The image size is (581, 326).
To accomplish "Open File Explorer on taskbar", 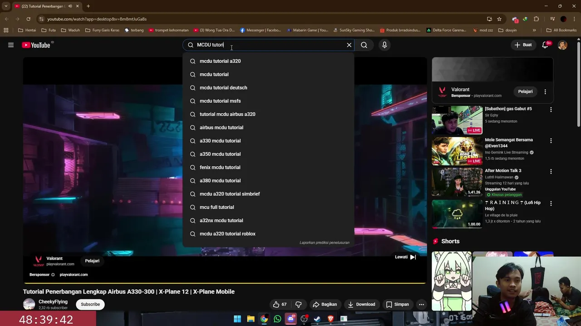I will point(251,319).
